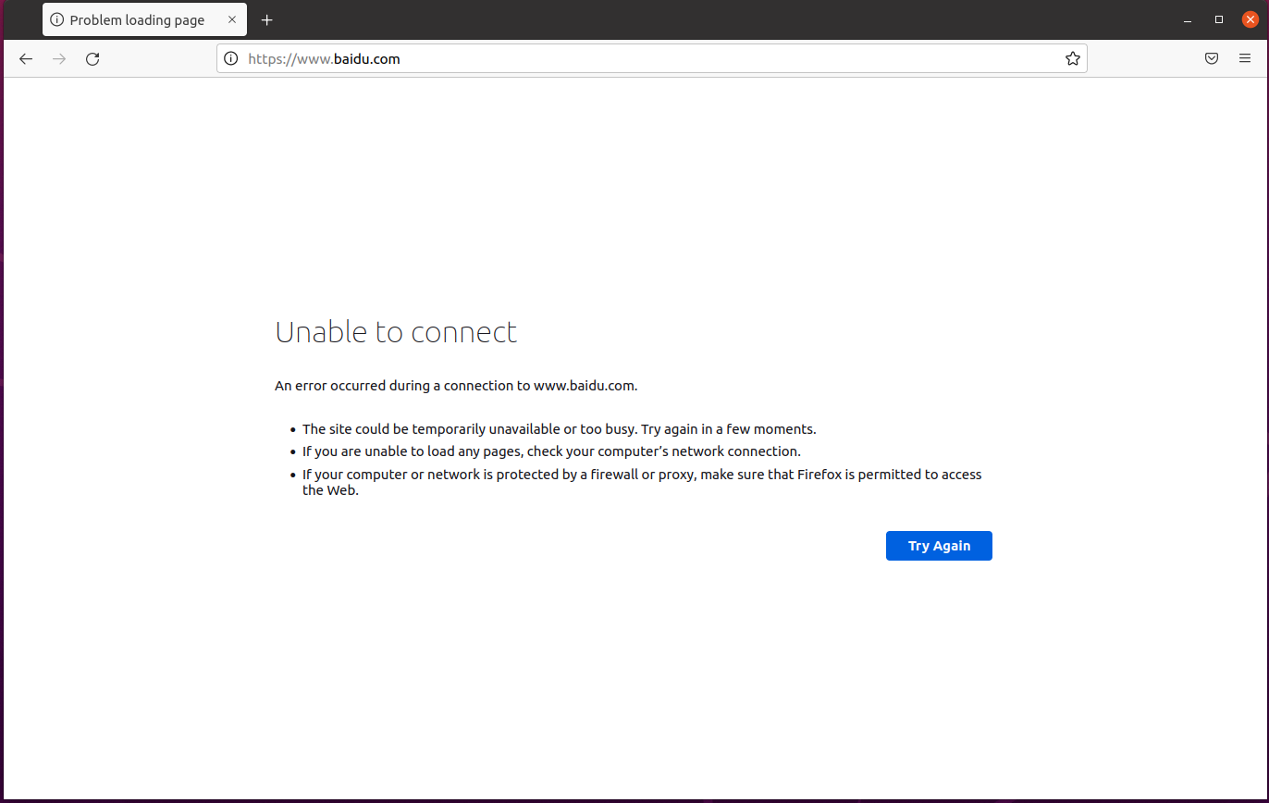Close the Firefox window
Image resolution: width=1269 pixels, height=803 pixels.
click(x=1251, y=19)
